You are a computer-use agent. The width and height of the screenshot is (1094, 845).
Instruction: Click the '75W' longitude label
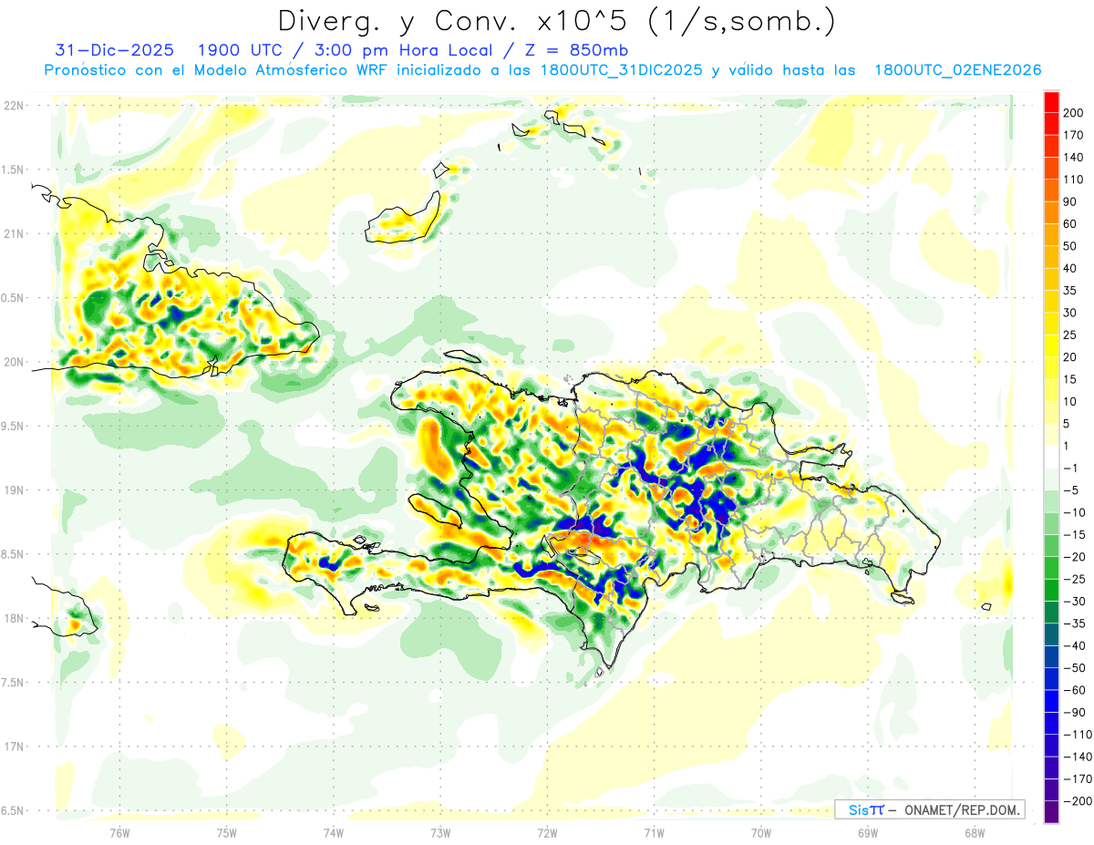click(227, 832)
